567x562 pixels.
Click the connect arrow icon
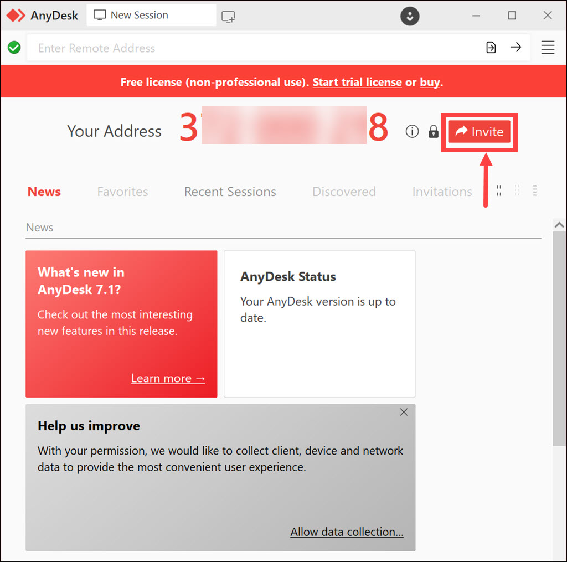pyautogui.click(x=516, y=47)
